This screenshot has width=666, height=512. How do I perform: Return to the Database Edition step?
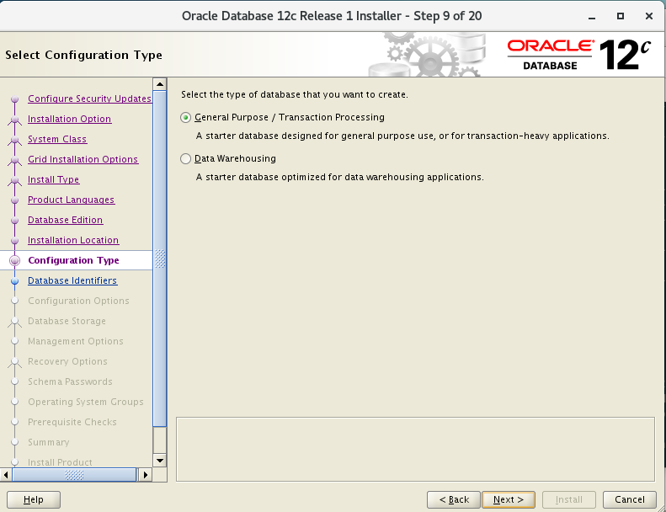(x=65, y=220)
